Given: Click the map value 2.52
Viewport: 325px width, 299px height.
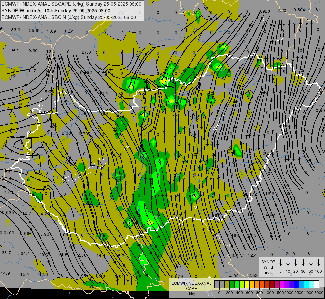Looking at the screenshot, I should [253, 275].
